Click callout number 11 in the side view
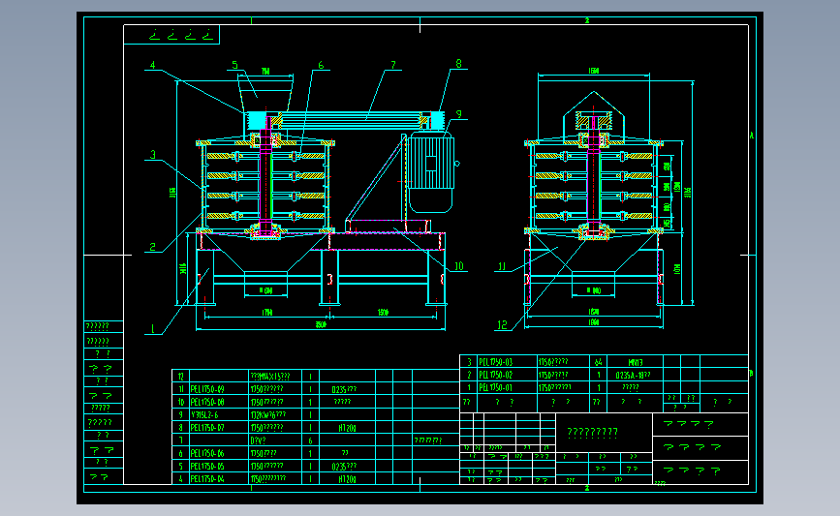Viewport: 840px width, 516px height. pos(502,266)
